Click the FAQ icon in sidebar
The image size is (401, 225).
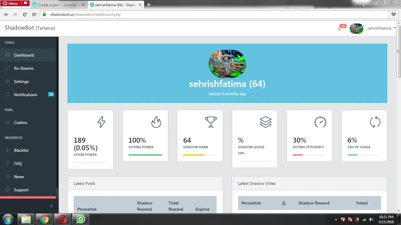(8, 163)
